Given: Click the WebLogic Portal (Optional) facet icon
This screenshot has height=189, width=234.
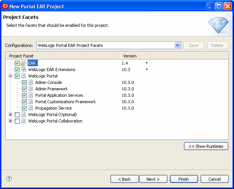Looking at the screenshot, I should pos(23,115).
